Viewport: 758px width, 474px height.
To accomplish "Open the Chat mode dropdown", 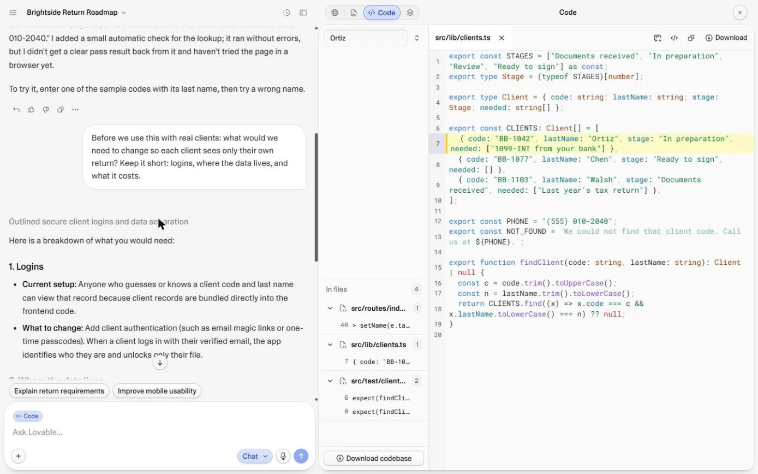I will pos(255,457).
